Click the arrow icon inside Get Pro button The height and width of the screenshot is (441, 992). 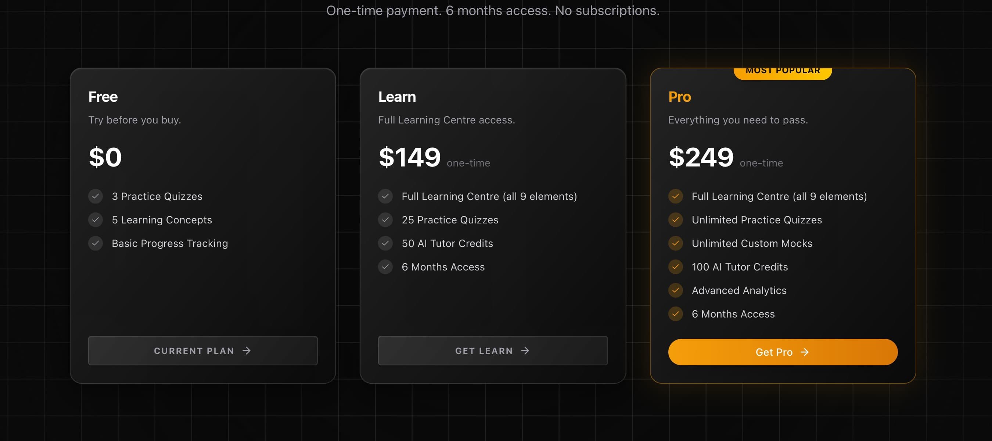(x=806, y=352)
